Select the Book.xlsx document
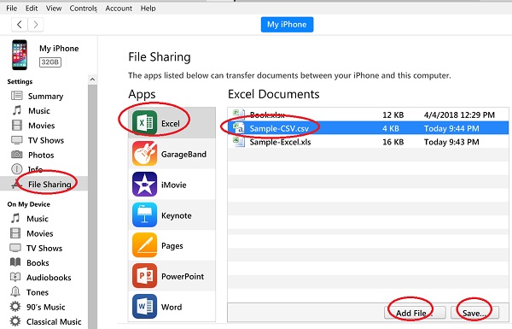Screen dimensions: 512x329 point(369,115)
